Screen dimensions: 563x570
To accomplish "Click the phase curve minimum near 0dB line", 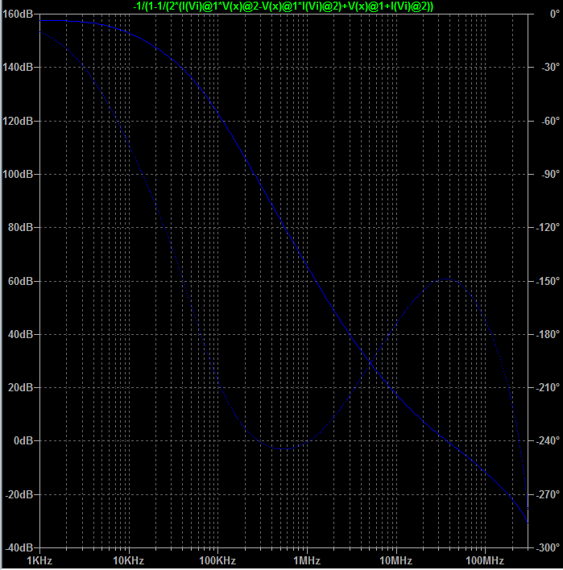I will pyautogui.click(x=282, y=449).
